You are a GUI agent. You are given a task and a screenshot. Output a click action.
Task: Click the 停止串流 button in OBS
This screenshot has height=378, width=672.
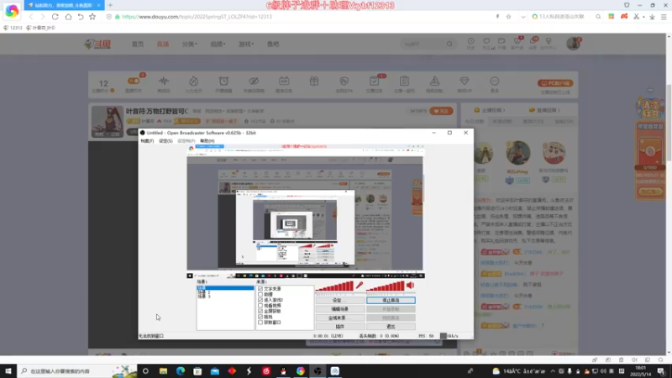coord(391,301)
